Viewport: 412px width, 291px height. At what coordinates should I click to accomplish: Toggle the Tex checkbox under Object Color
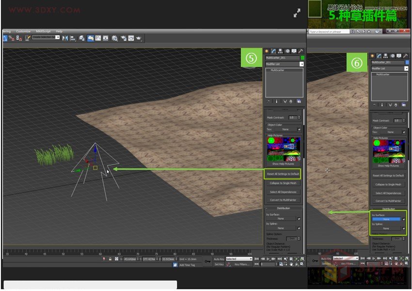click(299, 129)
